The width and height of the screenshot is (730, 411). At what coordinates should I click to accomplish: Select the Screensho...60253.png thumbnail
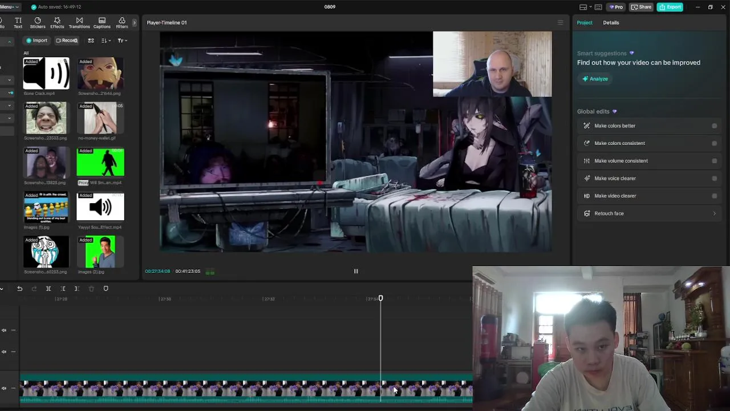[x=46, y=252]
